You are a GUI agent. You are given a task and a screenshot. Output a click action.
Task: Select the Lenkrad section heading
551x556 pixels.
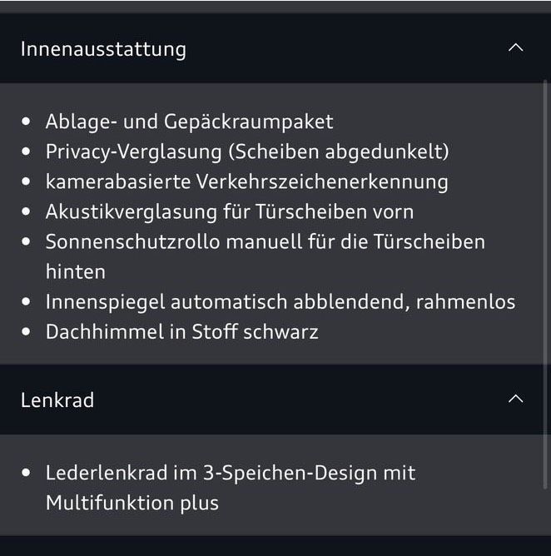coord(57,400)
